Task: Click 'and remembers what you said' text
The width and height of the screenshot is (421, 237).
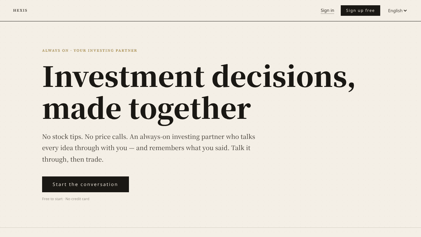Action: click(182, 148)
